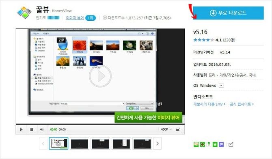Click the update date 2016.02.05.
Screen dimensions: 272x159
coord(220,64)
